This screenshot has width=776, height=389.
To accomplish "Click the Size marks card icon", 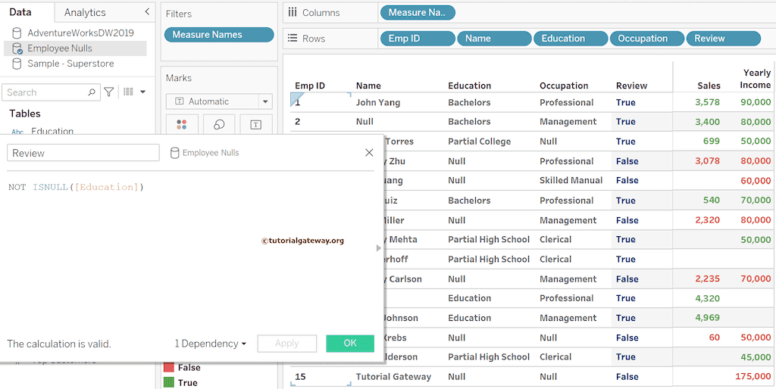I will pos(219,124).
